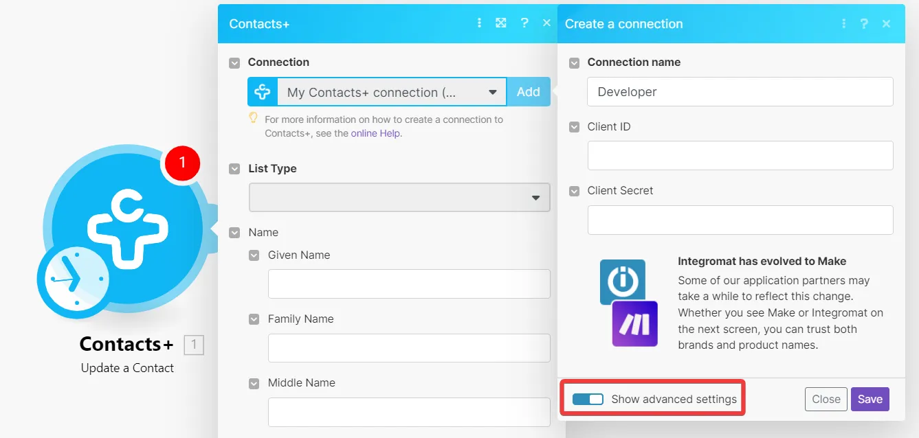Viewport: 919px width, 438px height.
Task: Click the Update a Contact label
Action: pyautogui.click(x=127, y=368)
